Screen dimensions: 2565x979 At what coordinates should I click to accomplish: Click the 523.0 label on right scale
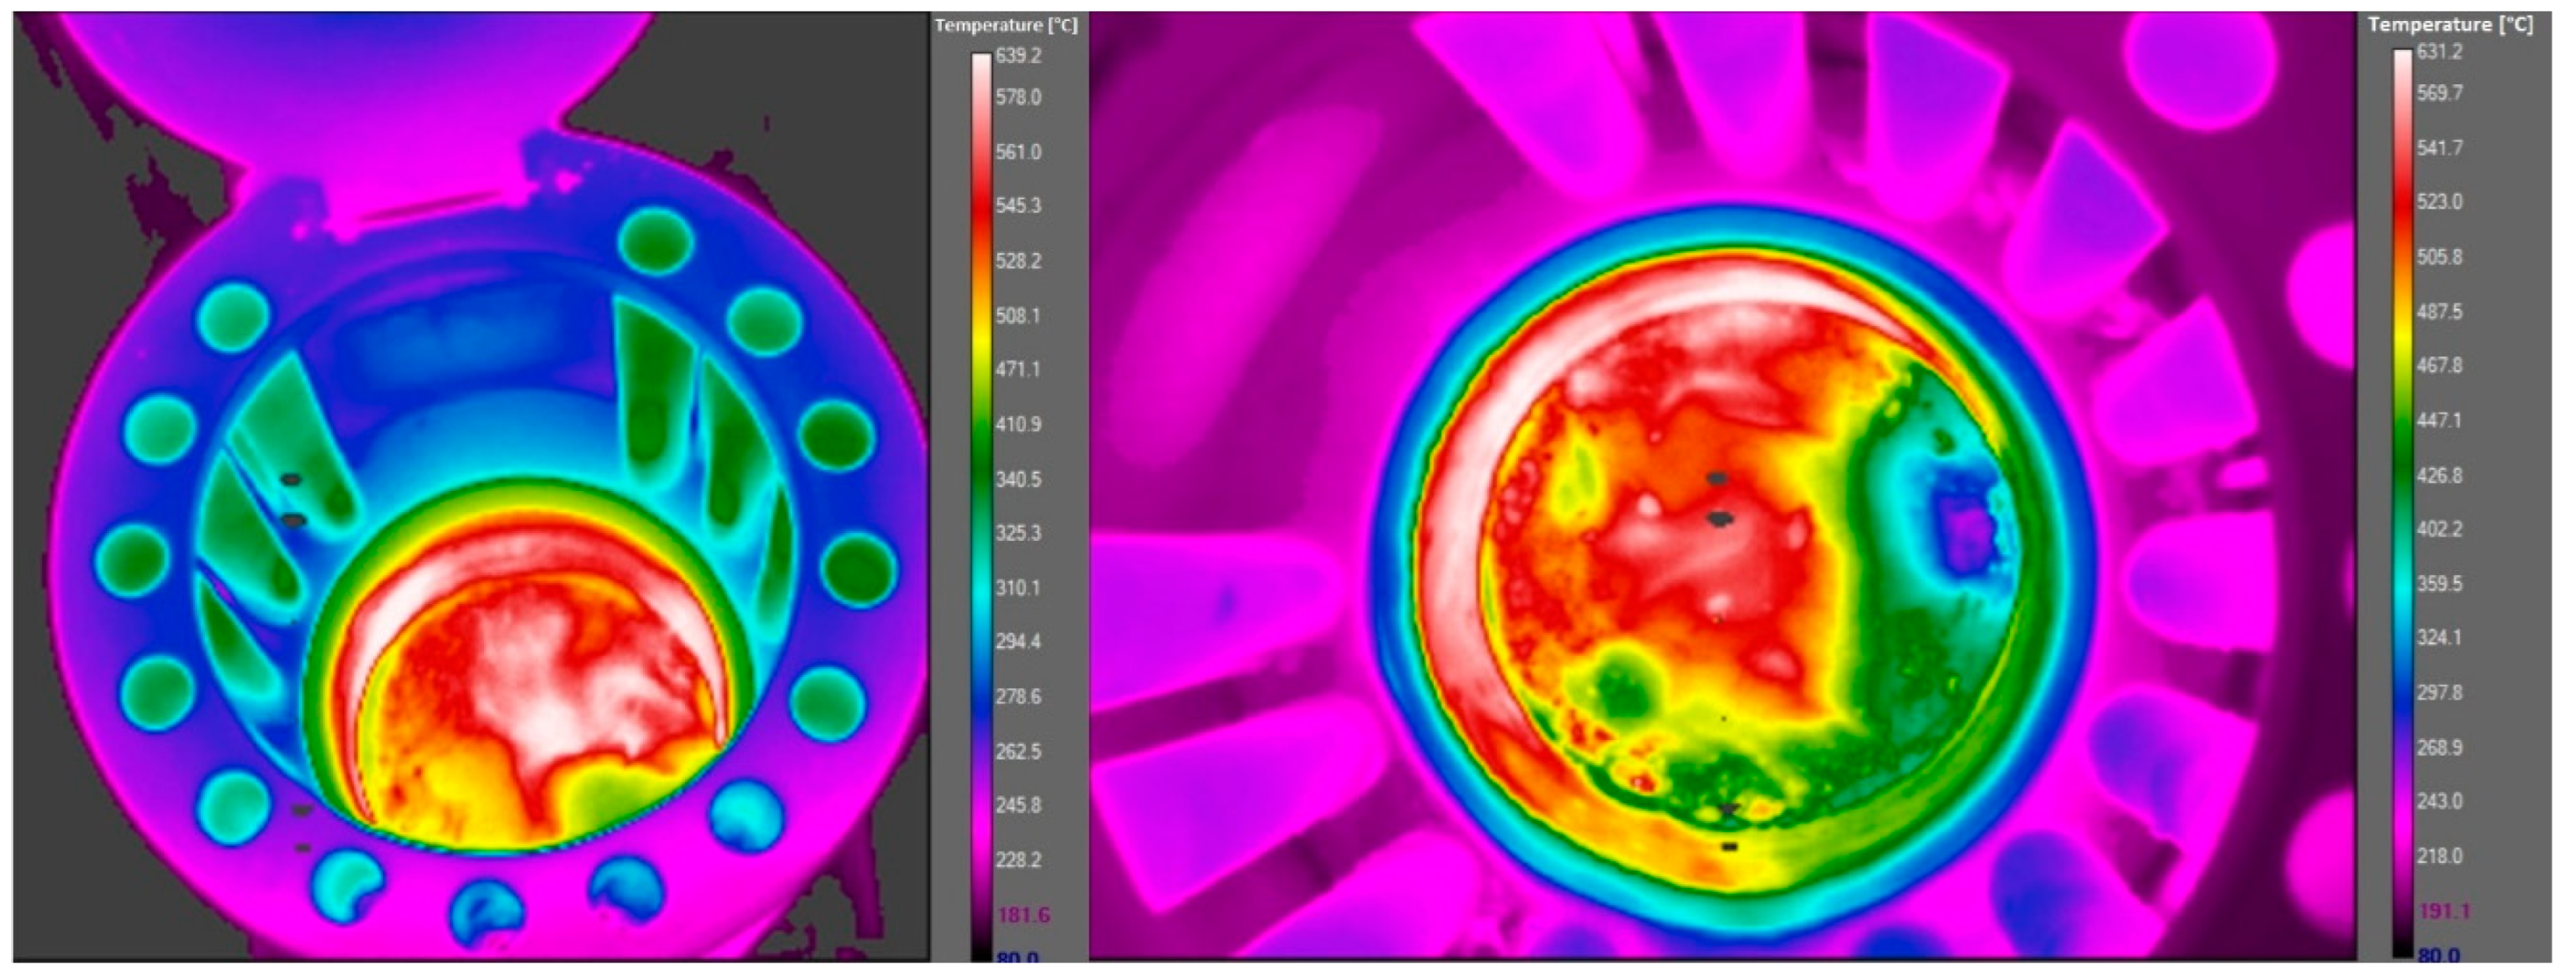pos(2439,202)
